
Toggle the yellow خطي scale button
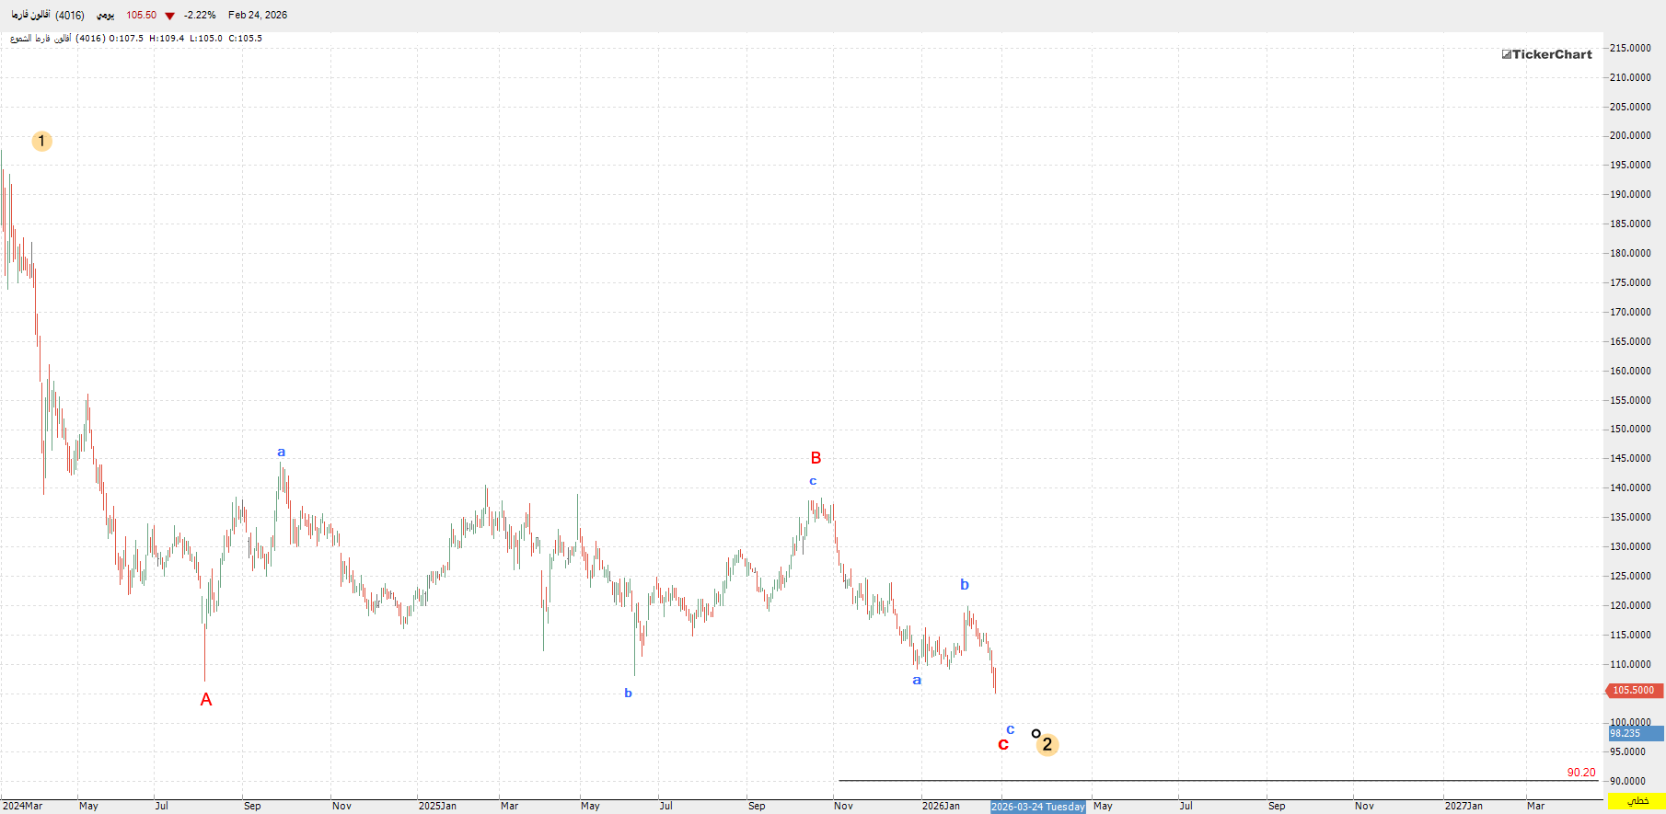pyautogui.click(x=1637, y=801)
